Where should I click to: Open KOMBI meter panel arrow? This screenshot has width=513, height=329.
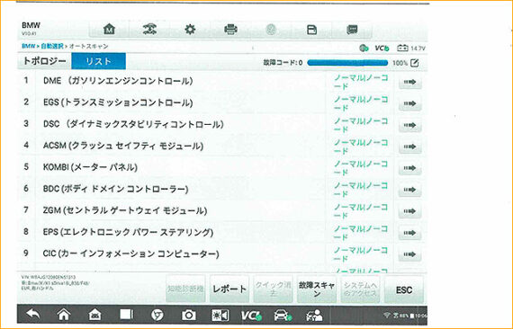coord(409,168)
